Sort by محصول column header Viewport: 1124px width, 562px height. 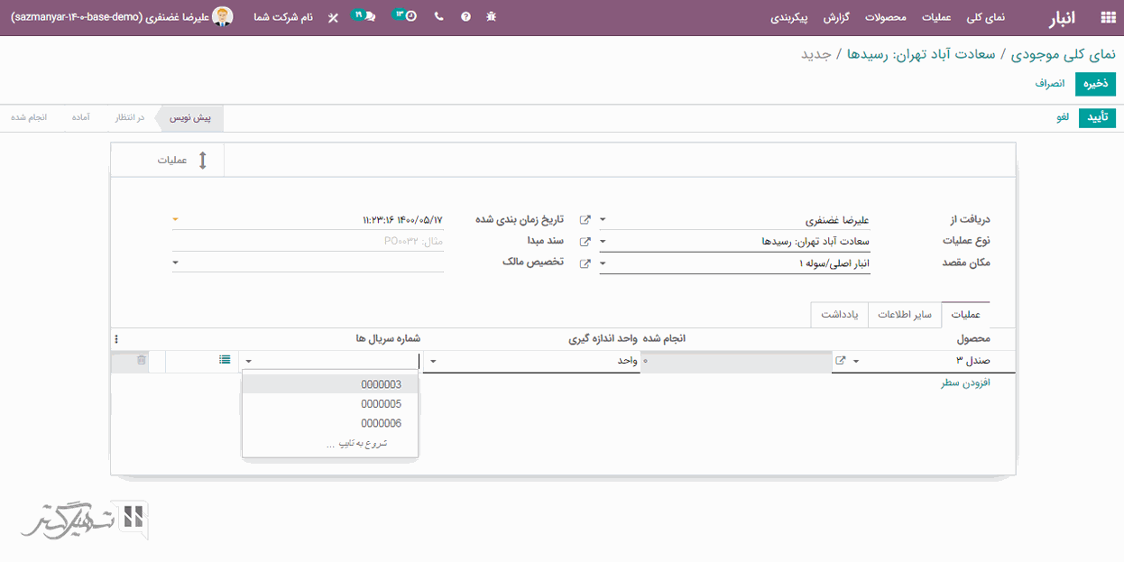(x=972, y=339)
